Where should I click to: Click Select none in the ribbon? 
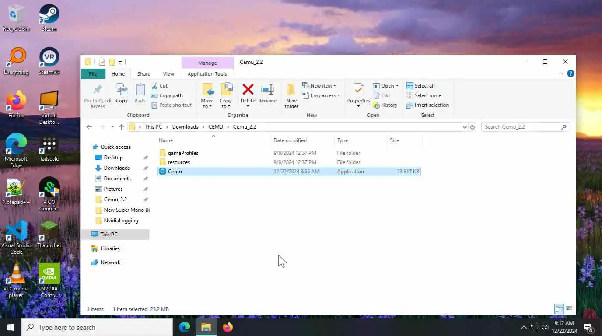[x=423, y=95]
